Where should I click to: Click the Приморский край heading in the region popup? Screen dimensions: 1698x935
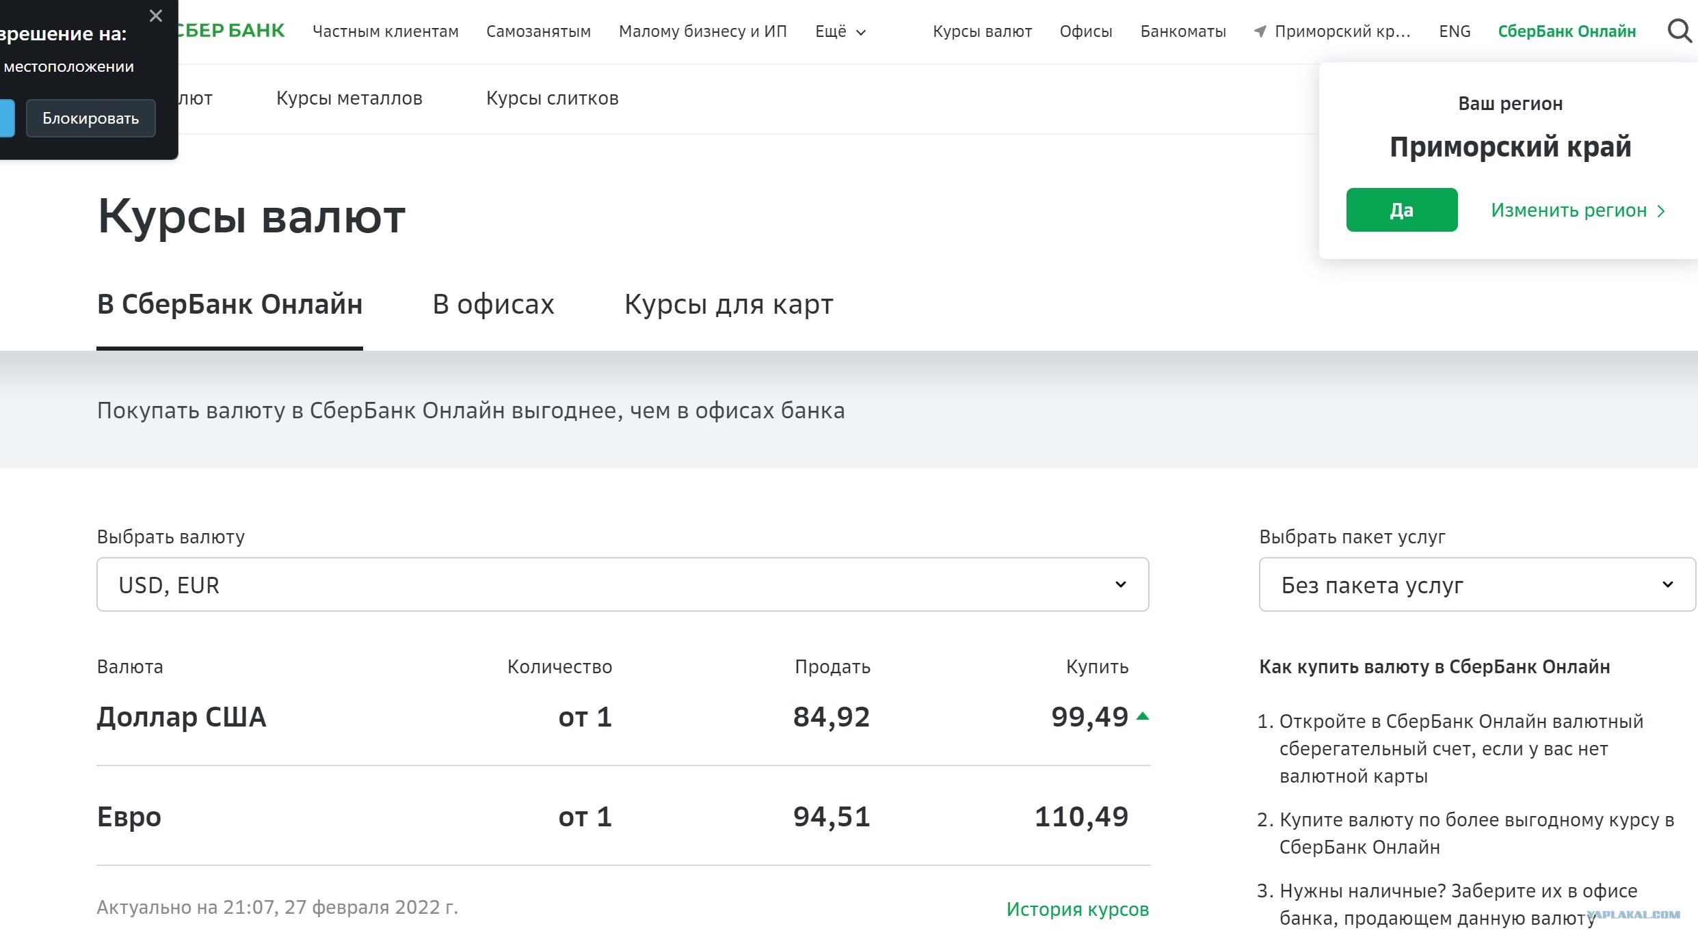point(1511,147)
